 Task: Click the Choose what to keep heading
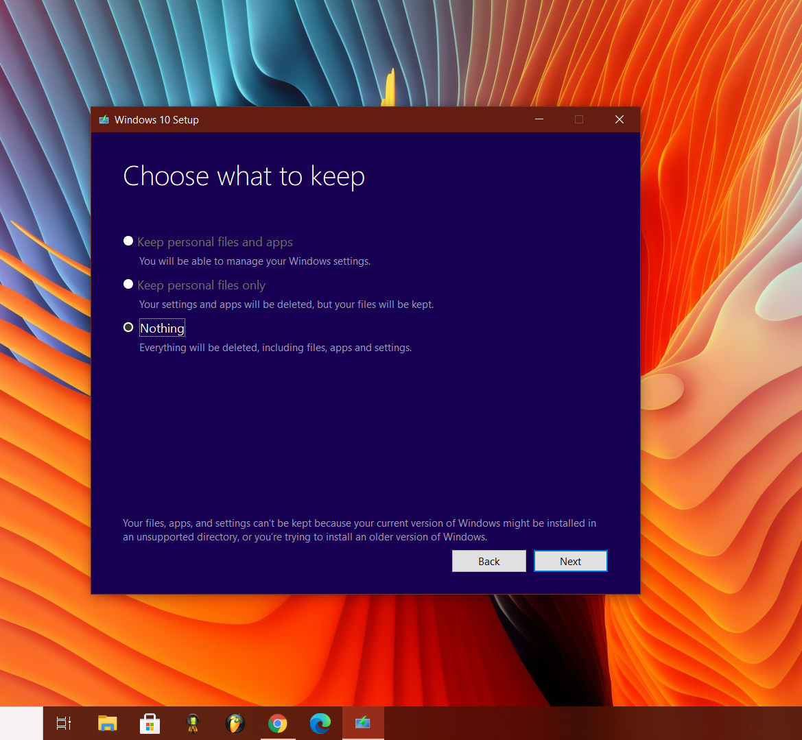coord(244,176)
